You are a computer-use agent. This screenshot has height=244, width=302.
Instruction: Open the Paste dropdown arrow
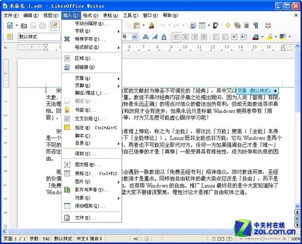point(143,25)
